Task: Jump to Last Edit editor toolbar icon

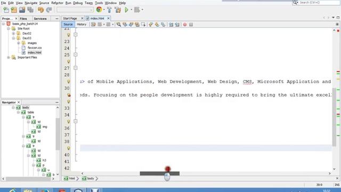Action: click(x=93, y=25)
